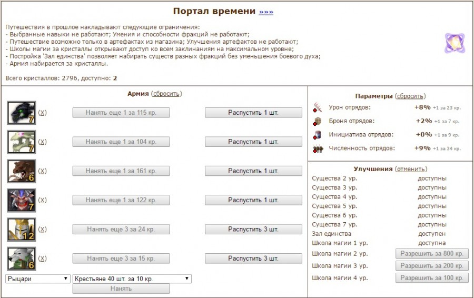Image resolution: width=474 pixels, height=298 pixels.
Task: Click the unit count parameter icon
Action: tap(318, 148)
